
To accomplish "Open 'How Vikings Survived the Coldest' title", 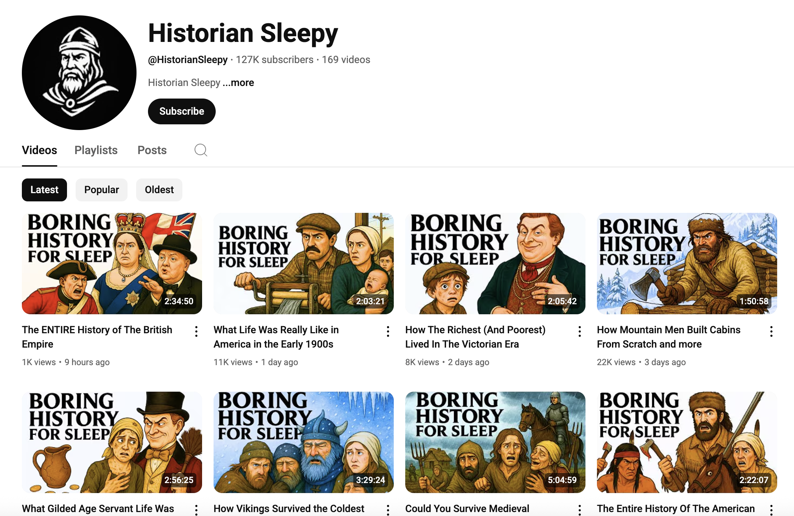I will point(289,508).
